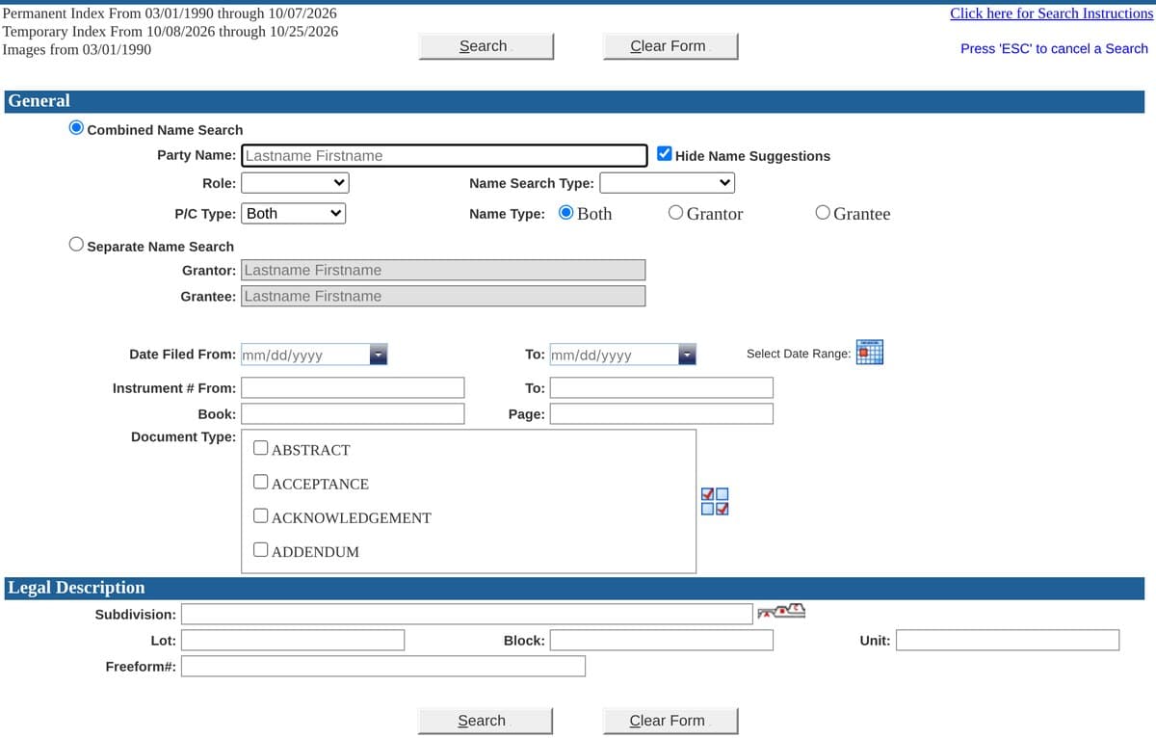Image resolution: width=1156 pixels, height=738 pixels.
Task: Click the top Search button
Action: pos(486,46)
